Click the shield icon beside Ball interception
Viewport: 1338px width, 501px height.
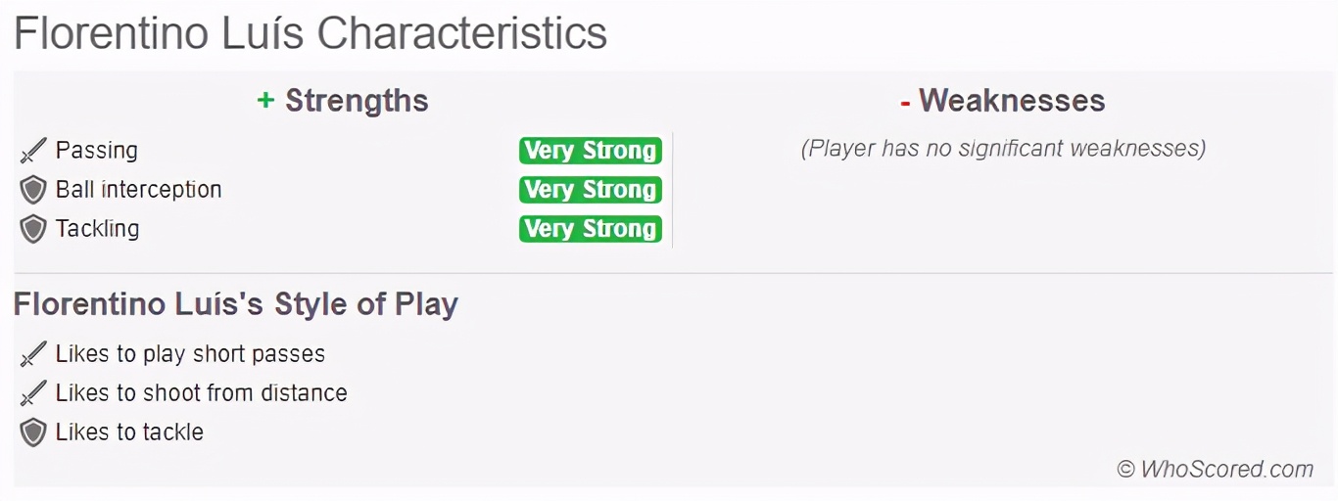pyautogui.click(x=33, y=190)
